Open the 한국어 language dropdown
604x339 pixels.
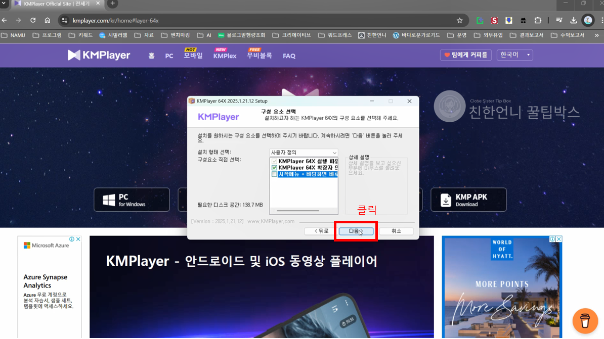click(x=514, y=55)
